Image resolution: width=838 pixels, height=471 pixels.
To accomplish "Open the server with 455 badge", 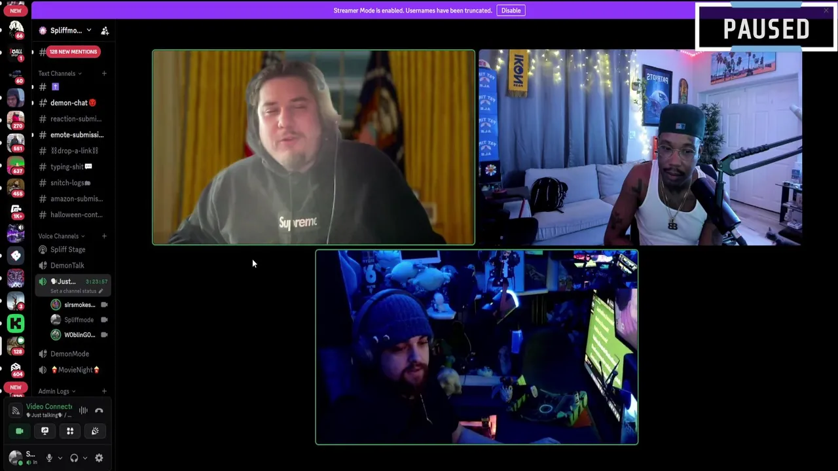I will [x=16, y=188].
